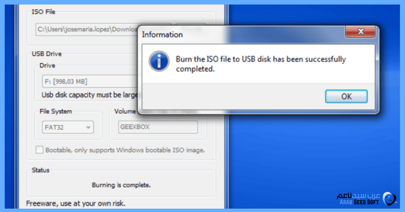Viewport: 405px width, 212px height.
Task: Click the "File System" group label
Action: tap(56, 111)
